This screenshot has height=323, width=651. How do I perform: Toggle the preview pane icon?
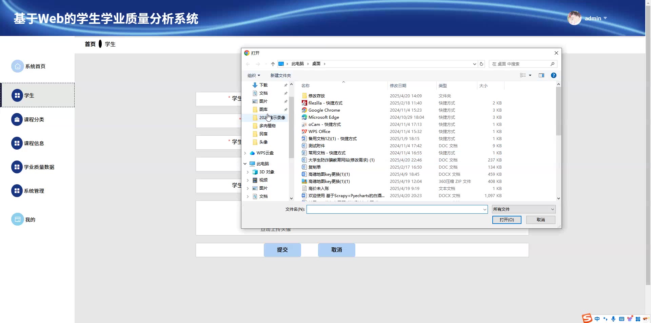tap(541, 75)
